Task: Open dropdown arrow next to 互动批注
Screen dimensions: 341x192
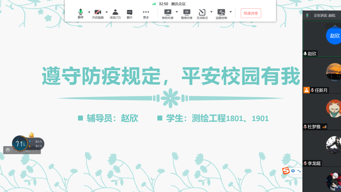Action: [x=211, y=12]
